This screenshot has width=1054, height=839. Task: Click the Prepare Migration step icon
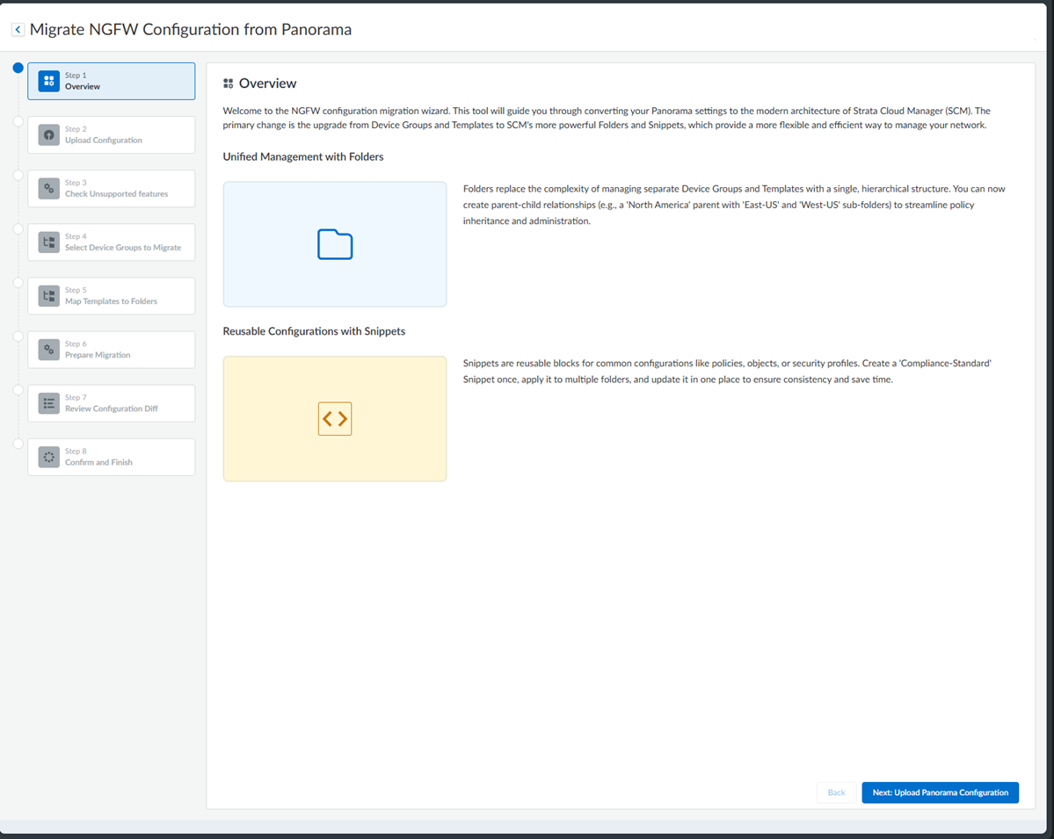tap(49, 350)
